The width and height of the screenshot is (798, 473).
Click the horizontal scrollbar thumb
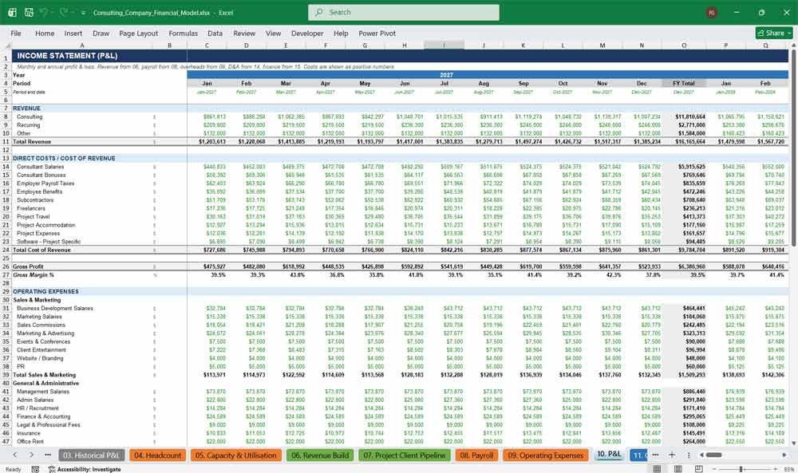point(713,455)
